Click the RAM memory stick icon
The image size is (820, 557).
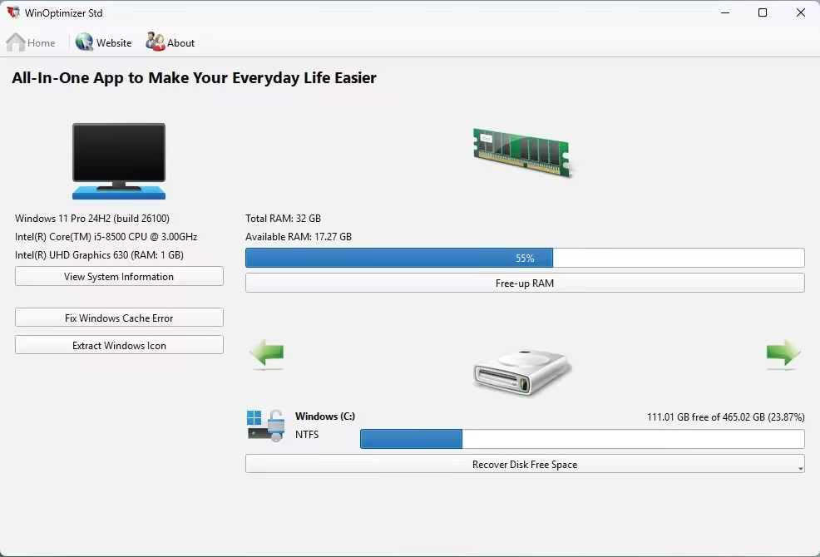tap(524, 152)
